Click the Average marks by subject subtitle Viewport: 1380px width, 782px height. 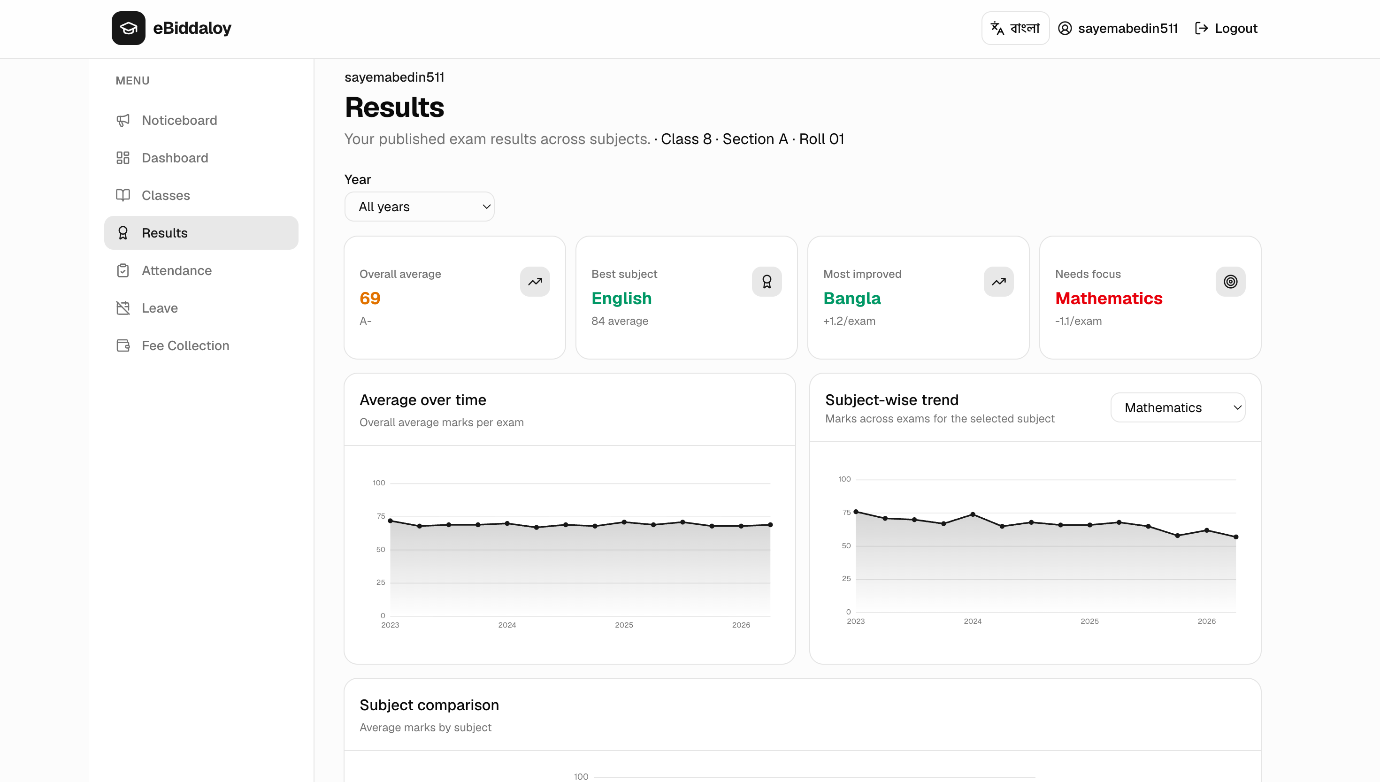click(426, 728)
